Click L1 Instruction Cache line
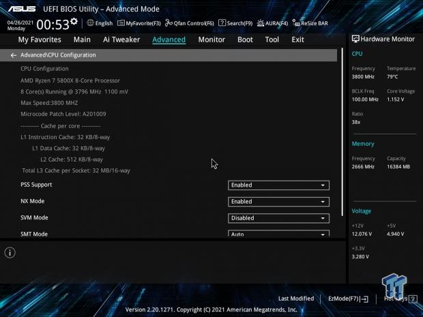 tap(65, 137)
